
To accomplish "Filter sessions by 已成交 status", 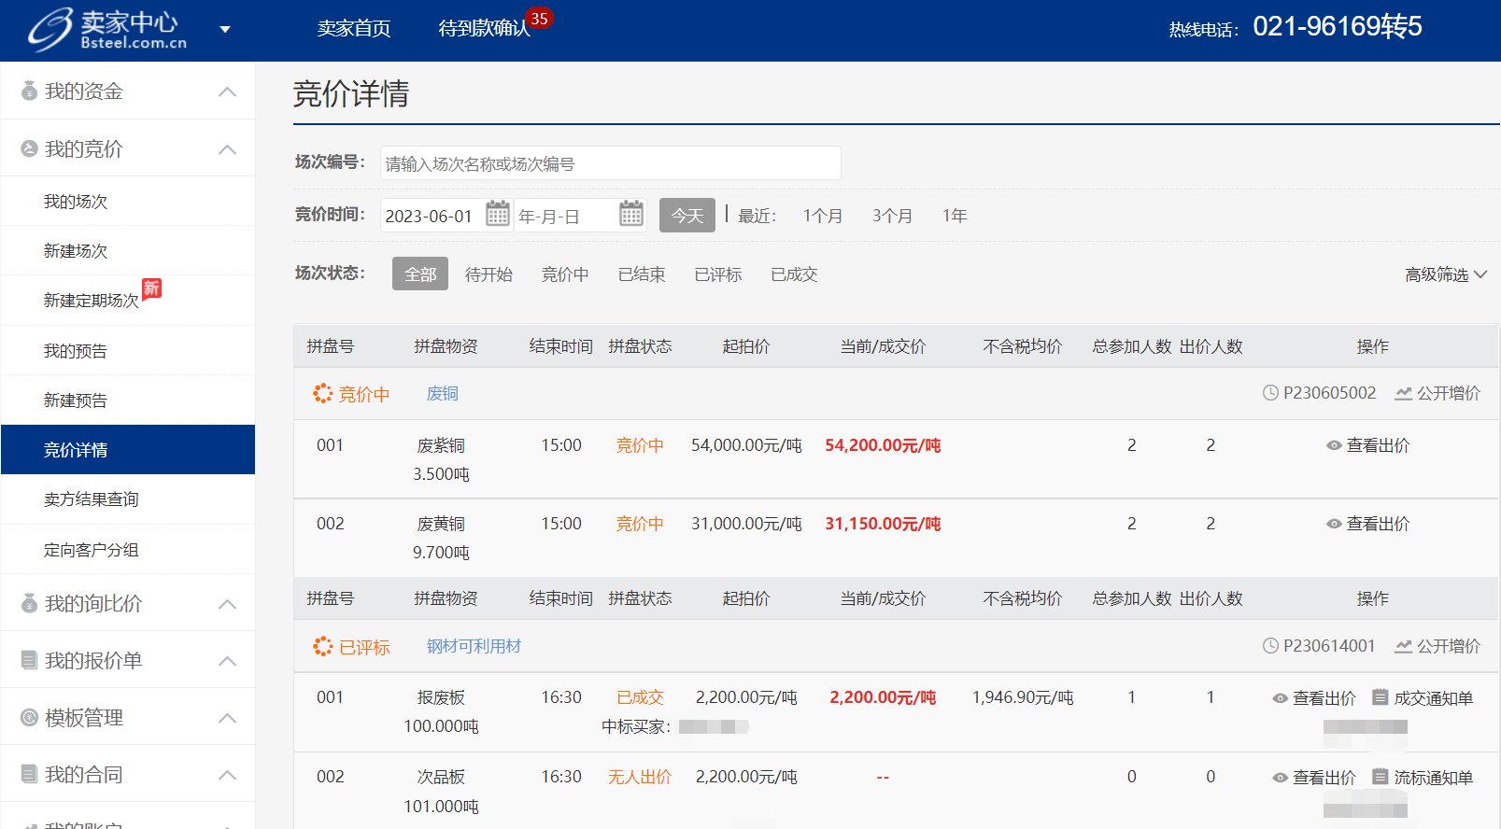I will pyautogui.click(x=794, y=274).
